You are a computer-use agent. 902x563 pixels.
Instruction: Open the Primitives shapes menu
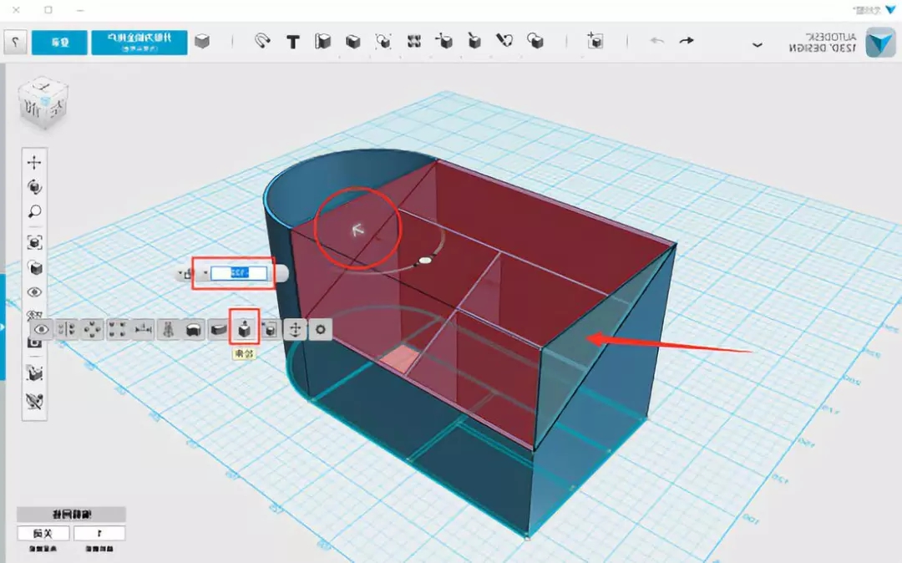(x=535, y=41)
